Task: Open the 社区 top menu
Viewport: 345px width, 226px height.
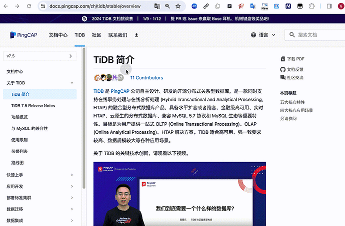Action: pyautogui.click(x=96, y=35)
